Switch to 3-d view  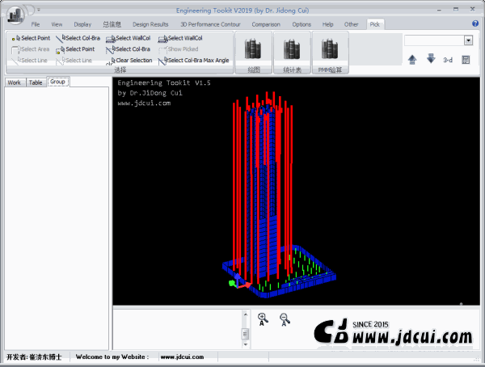448,60
